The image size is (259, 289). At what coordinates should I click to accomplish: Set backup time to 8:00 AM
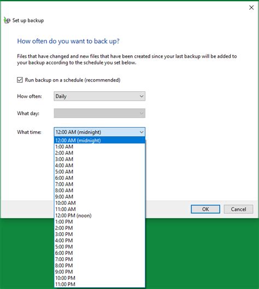99,191
